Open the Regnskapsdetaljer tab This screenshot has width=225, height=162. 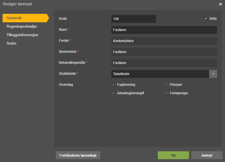22,27
